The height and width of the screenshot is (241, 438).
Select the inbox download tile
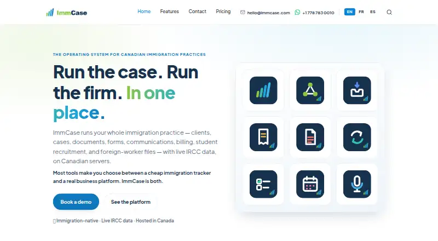[x=357, y=90]
